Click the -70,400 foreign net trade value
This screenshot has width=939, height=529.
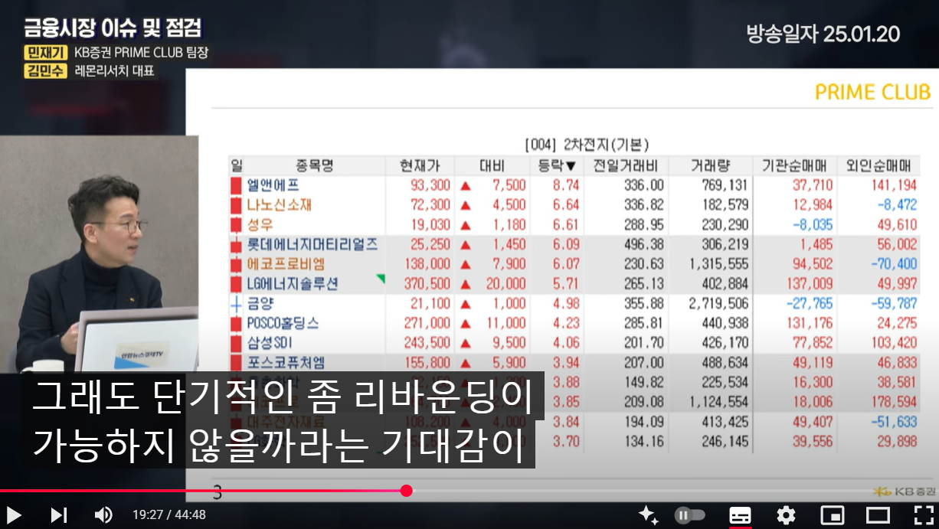tap(893, 264)
